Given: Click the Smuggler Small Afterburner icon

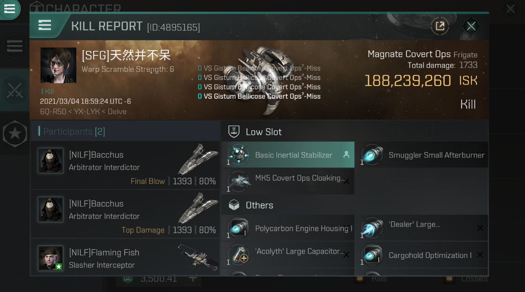Looking at the screenshot, I should [372, 155].
